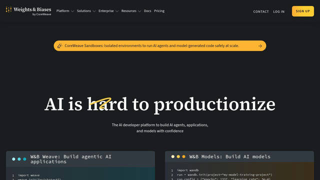Screen dimensions: 320x180
Task: Click the wandb.init code line
Action: [224, 175]
